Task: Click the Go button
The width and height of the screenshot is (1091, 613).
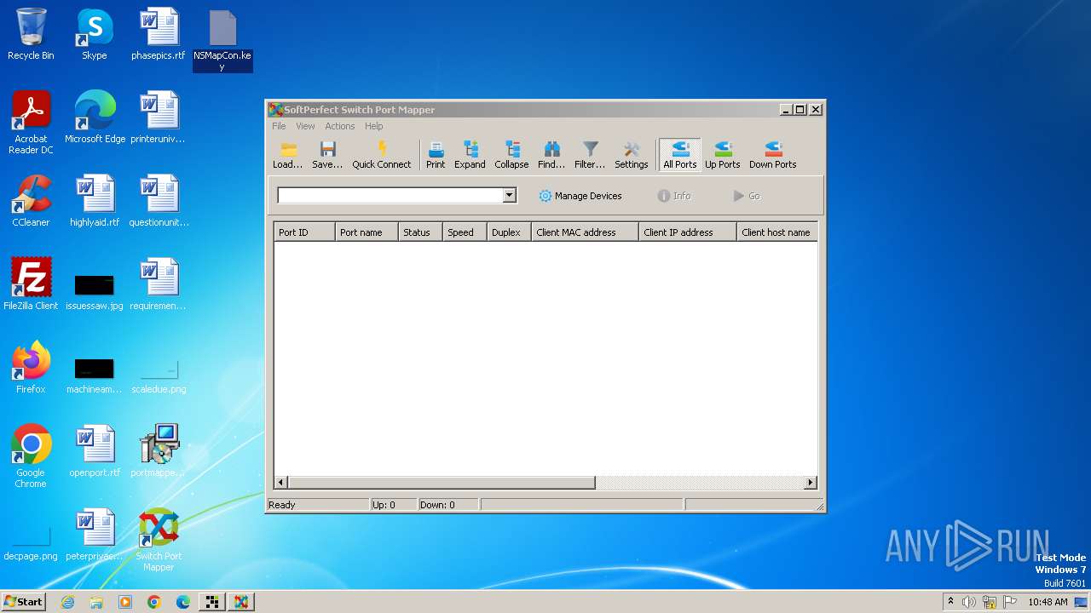Action: (747, 196)
